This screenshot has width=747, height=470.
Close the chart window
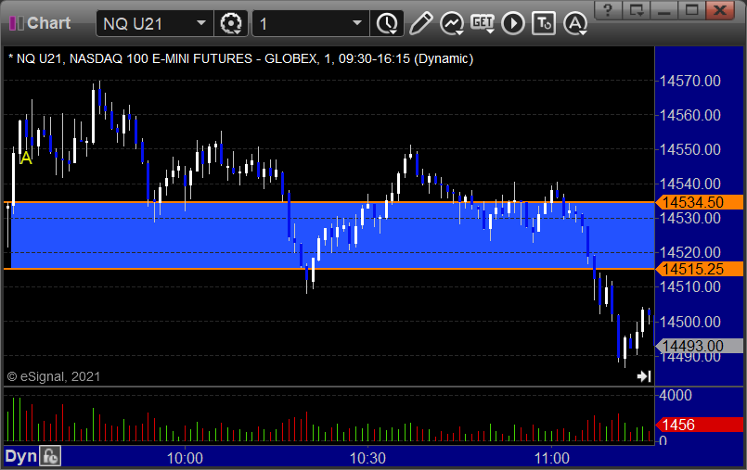720,9
